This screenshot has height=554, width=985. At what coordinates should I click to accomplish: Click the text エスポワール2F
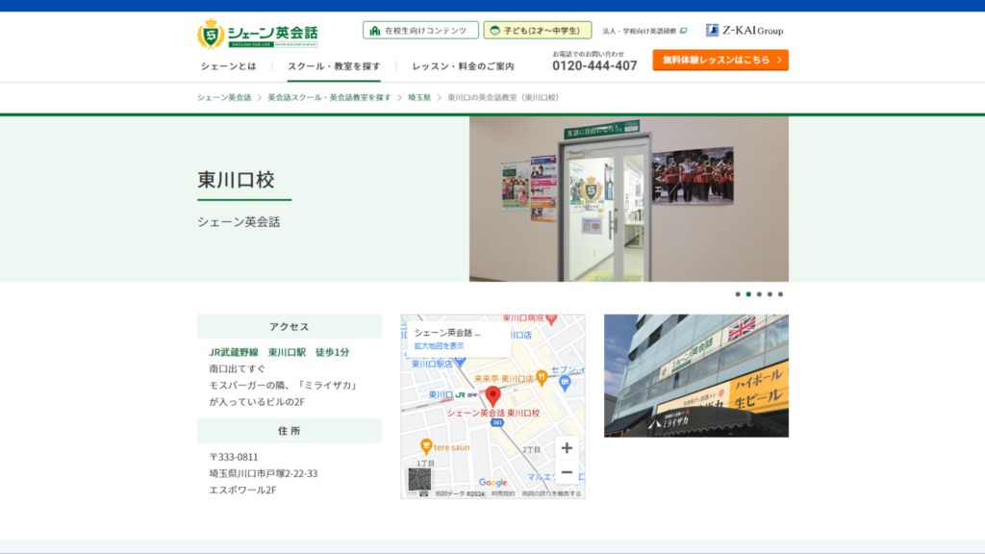[x=242, y=490]
